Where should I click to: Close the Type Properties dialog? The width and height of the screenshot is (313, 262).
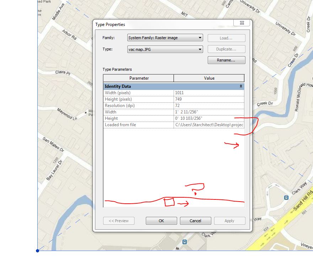pos(242,23)
